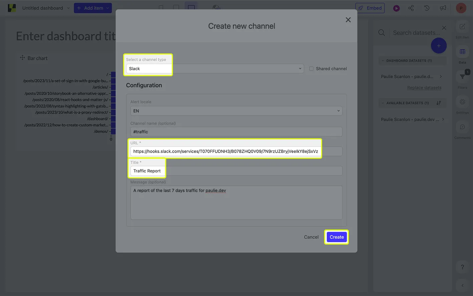Viewport: 473px width, 296px height.
Task: Click the Enter dashboard title heading
Action: click(66, 36)
